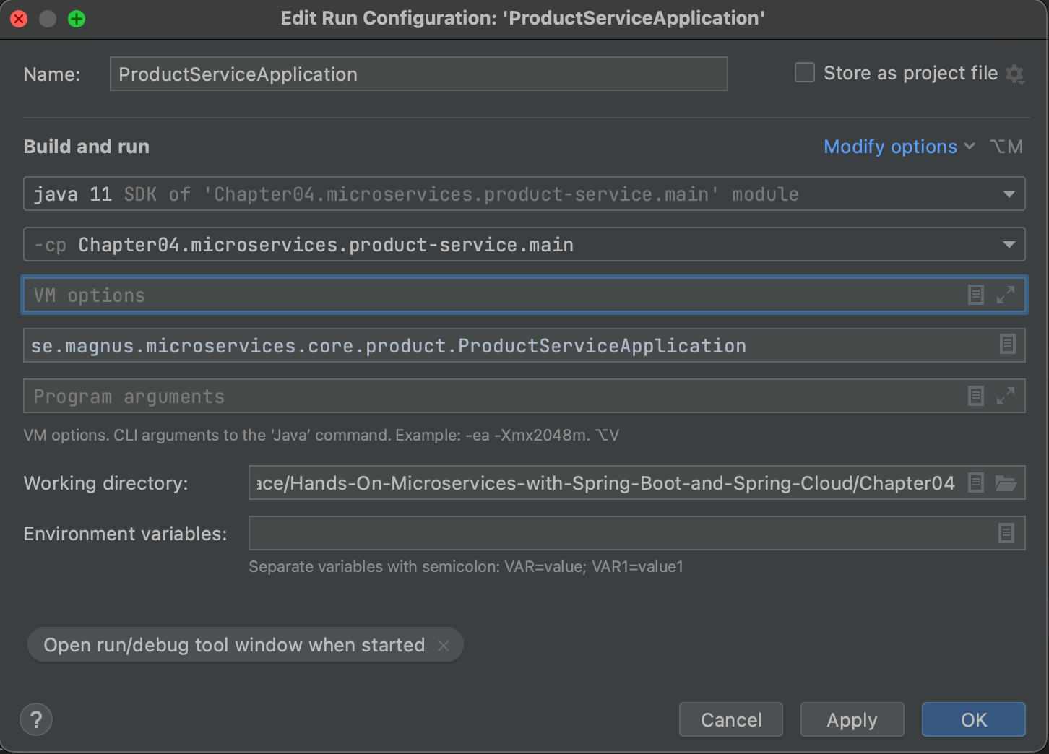Cancel the run configuration dialog
Screen dimensions: 1049x754
tap(730, 719)
